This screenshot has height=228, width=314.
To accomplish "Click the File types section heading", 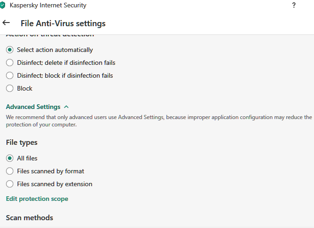I will [x=22, y=142].
